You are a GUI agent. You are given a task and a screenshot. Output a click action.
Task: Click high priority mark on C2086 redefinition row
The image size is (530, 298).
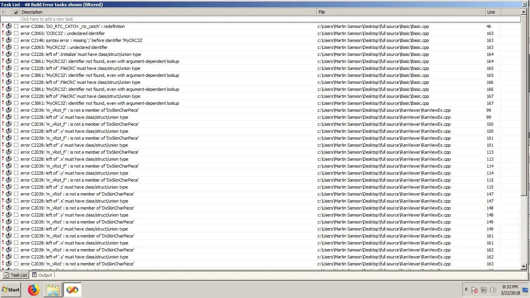3,26
